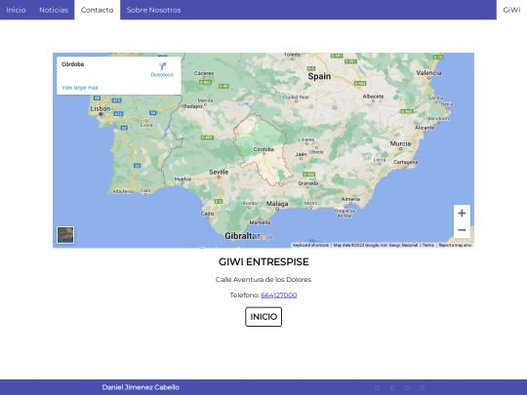Image resolution: width=527 pixels, height=395 pixels.
Task: Click the Málaga label on the map
Action: [277, 204]
